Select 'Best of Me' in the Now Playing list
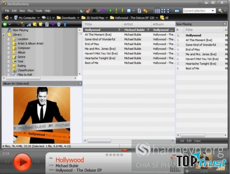The width and height of the screenshot is (230, 174). (192, 68)
